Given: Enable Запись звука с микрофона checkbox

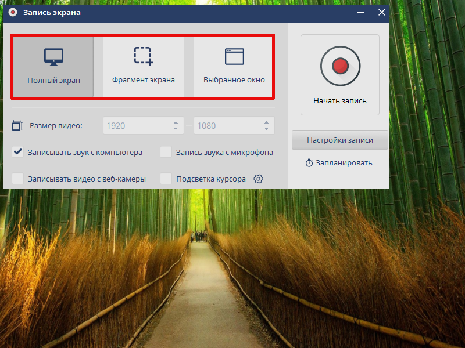Looking at the screenshot, I should click(x=166, y=153).
